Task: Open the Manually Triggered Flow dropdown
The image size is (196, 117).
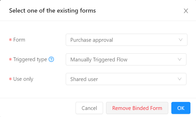Action: click(x=126, y=59)
